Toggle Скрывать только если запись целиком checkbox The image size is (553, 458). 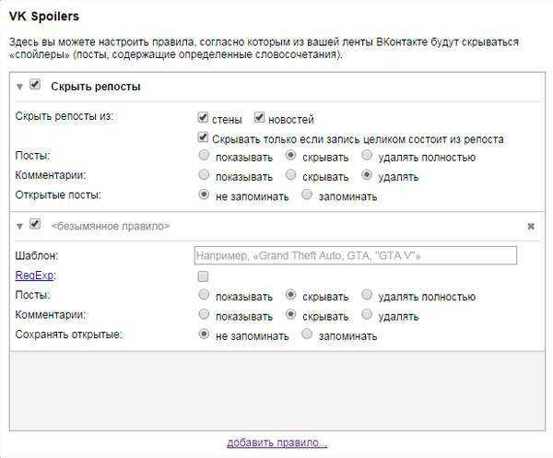(x=203, y=137)
